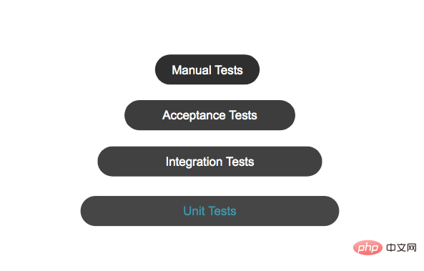
Task: Click the 网 character in the watermark
Action: [x=411, y=247]
